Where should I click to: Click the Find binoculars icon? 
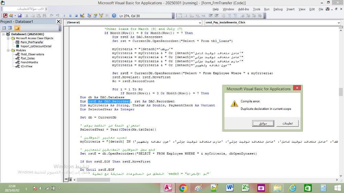click(44, 16)
